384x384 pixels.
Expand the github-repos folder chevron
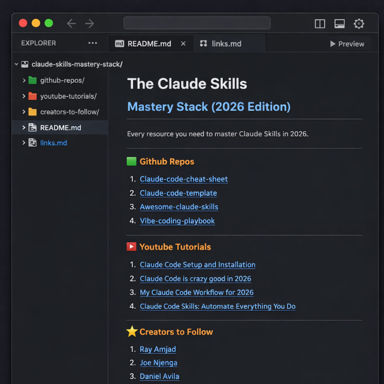[x=24, y=80]
